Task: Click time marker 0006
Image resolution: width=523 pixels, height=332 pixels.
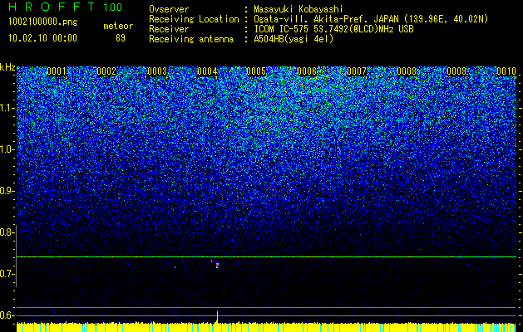Action: 307,71
